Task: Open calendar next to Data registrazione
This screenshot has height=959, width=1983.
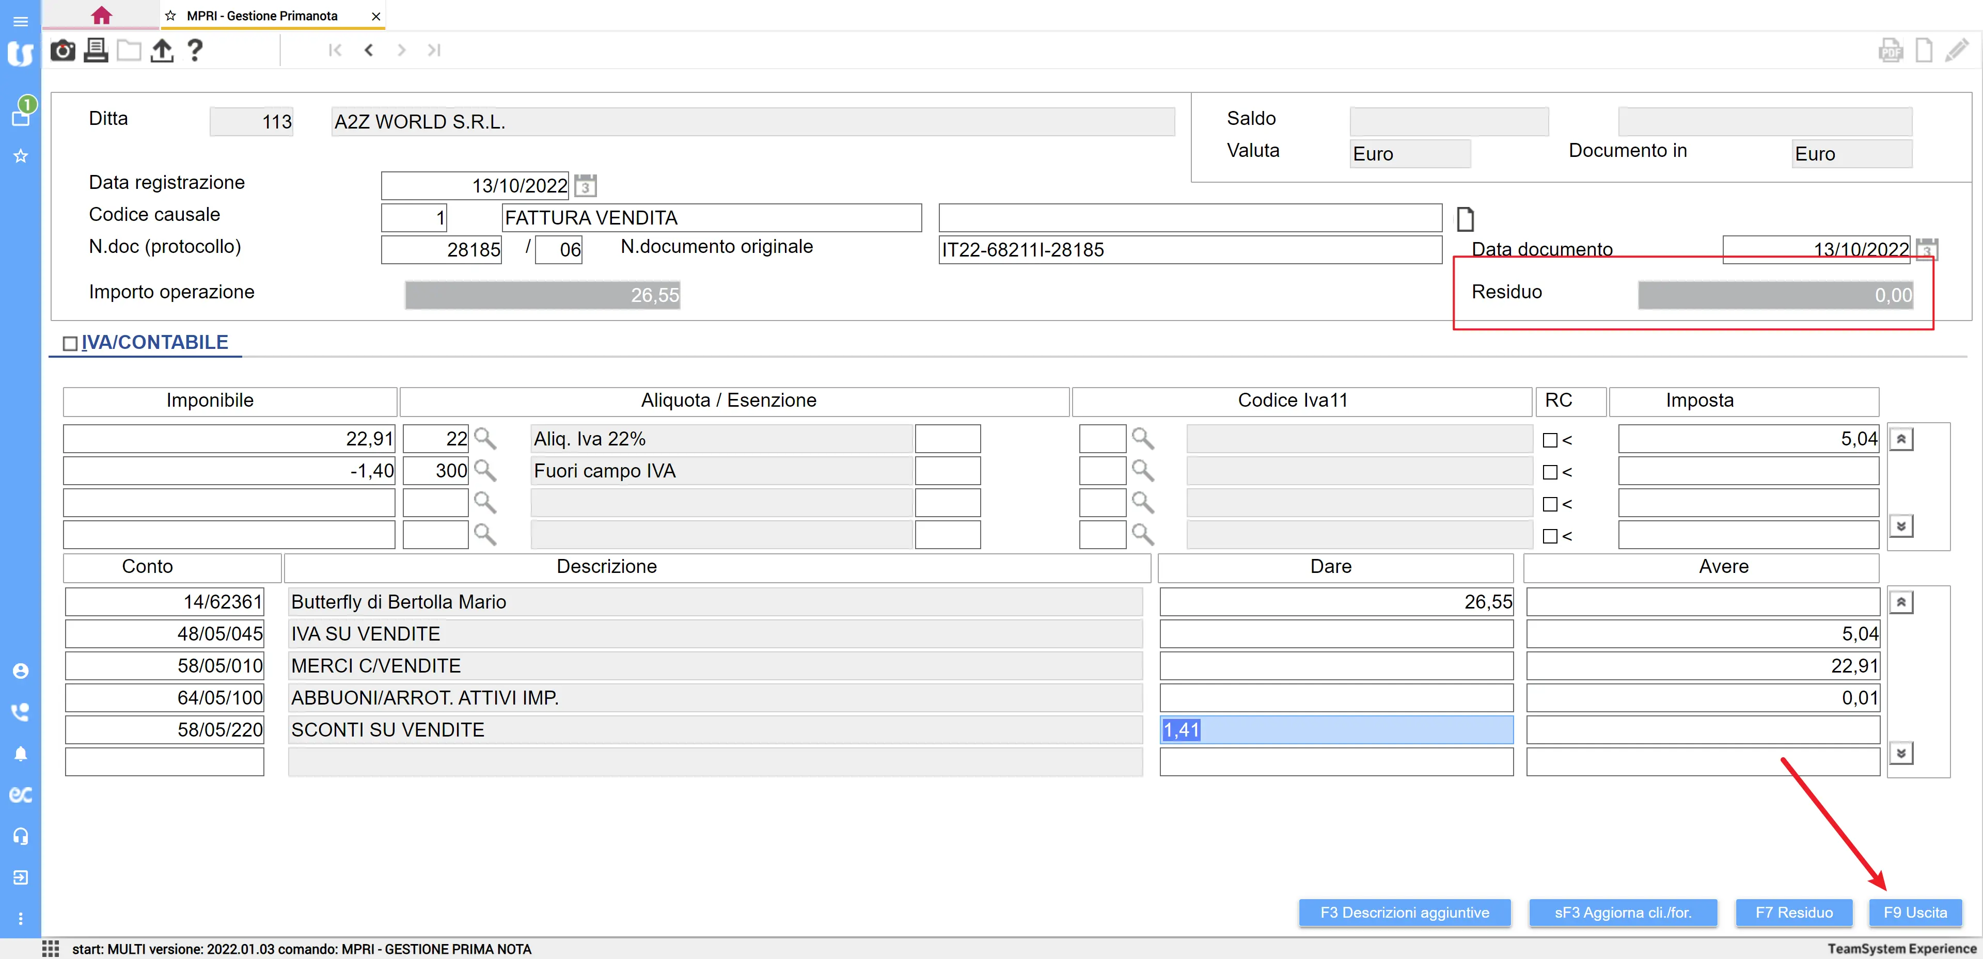Action: (x=585, y=185)
